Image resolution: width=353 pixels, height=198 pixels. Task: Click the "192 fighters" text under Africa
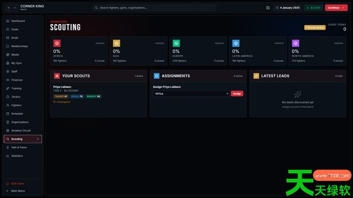pyautogui.click(x=60, y=61)
